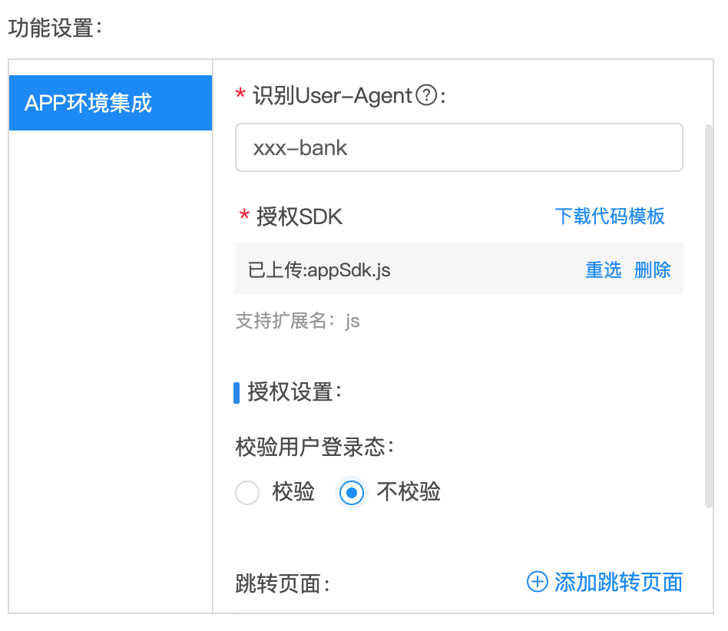Click the plus circle icon beside 添加跳转页面
This screenshot has height=631, width=728.
click(538, 581)
